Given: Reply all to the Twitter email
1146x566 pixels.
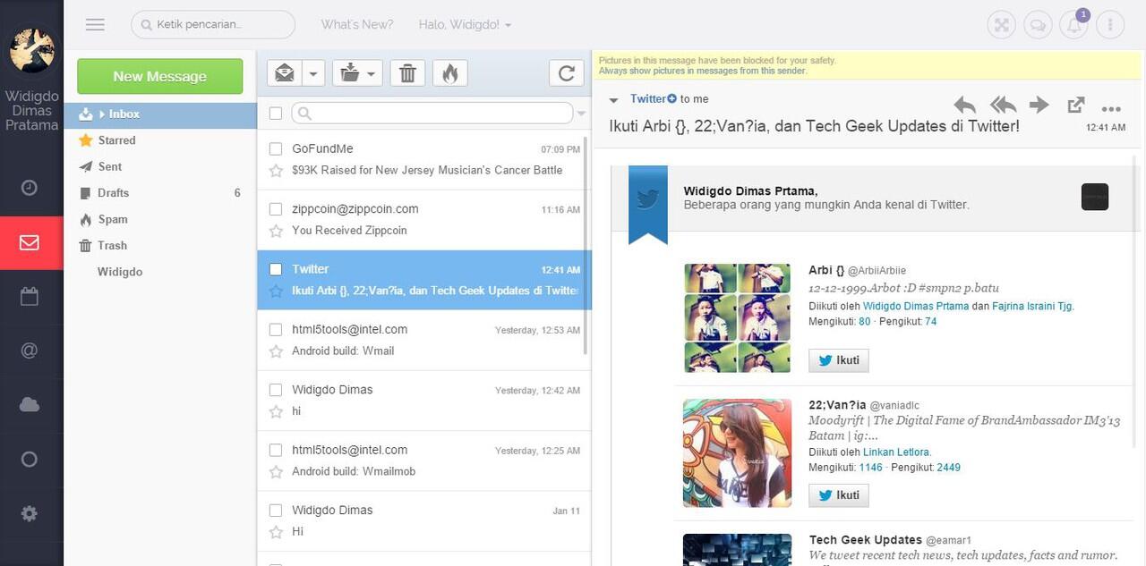Looking at the screenshot, I should coord(1003,105).
